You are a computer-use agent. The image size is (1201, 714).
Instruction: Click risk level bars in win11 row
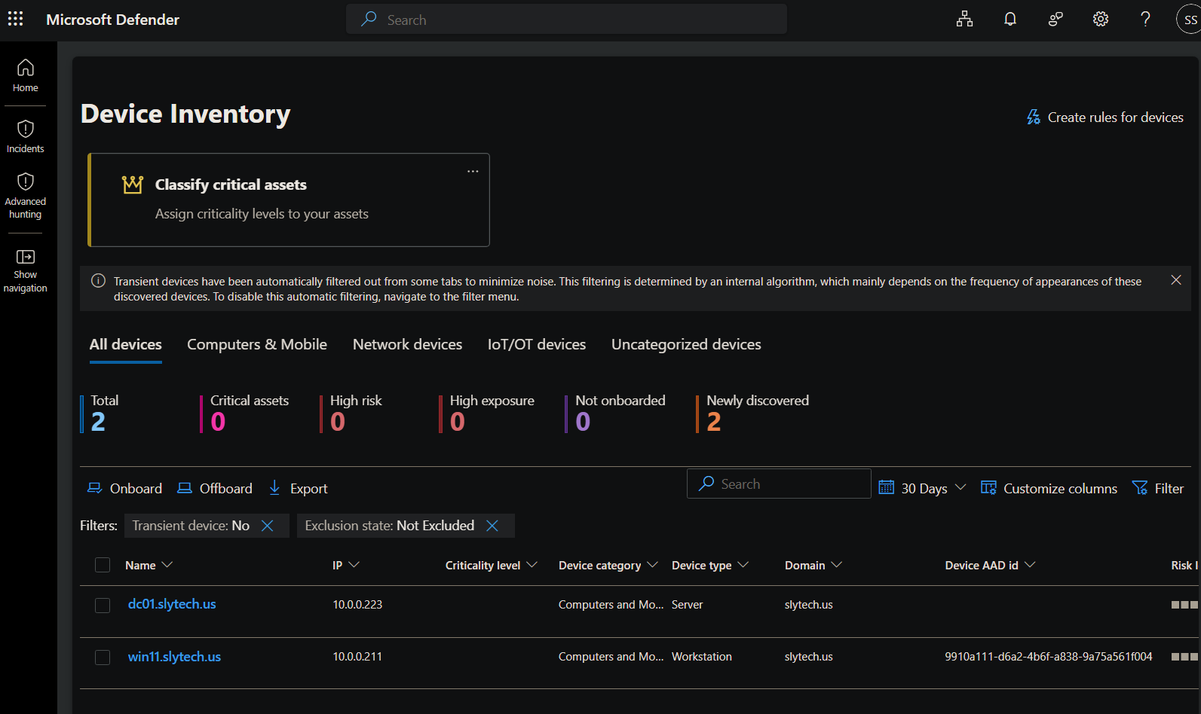point(1185,657)
